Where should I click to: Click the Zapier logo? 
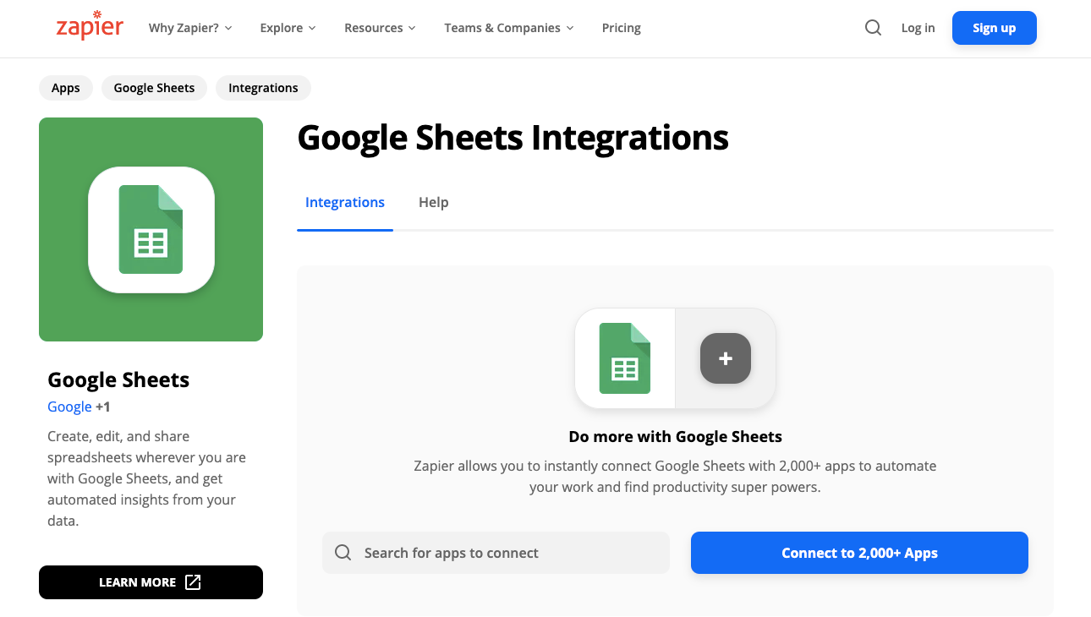(x=89, y=25)
